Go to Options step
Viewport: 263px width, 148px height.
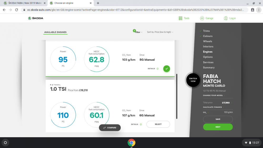(x=208, y=57)
